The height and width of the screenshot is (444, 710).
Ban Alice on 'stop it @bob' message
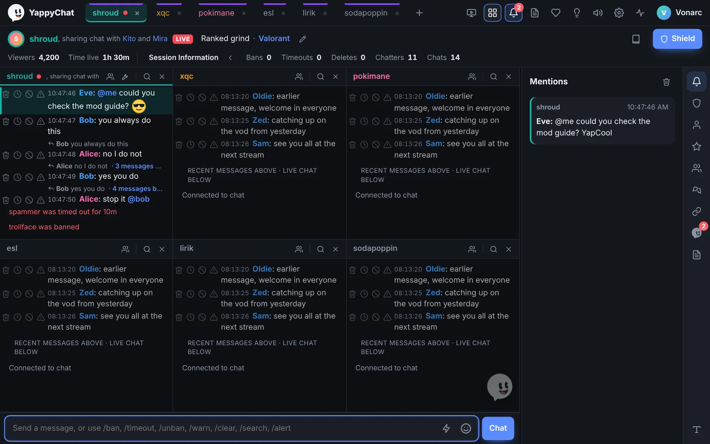(x=29, y=200)
